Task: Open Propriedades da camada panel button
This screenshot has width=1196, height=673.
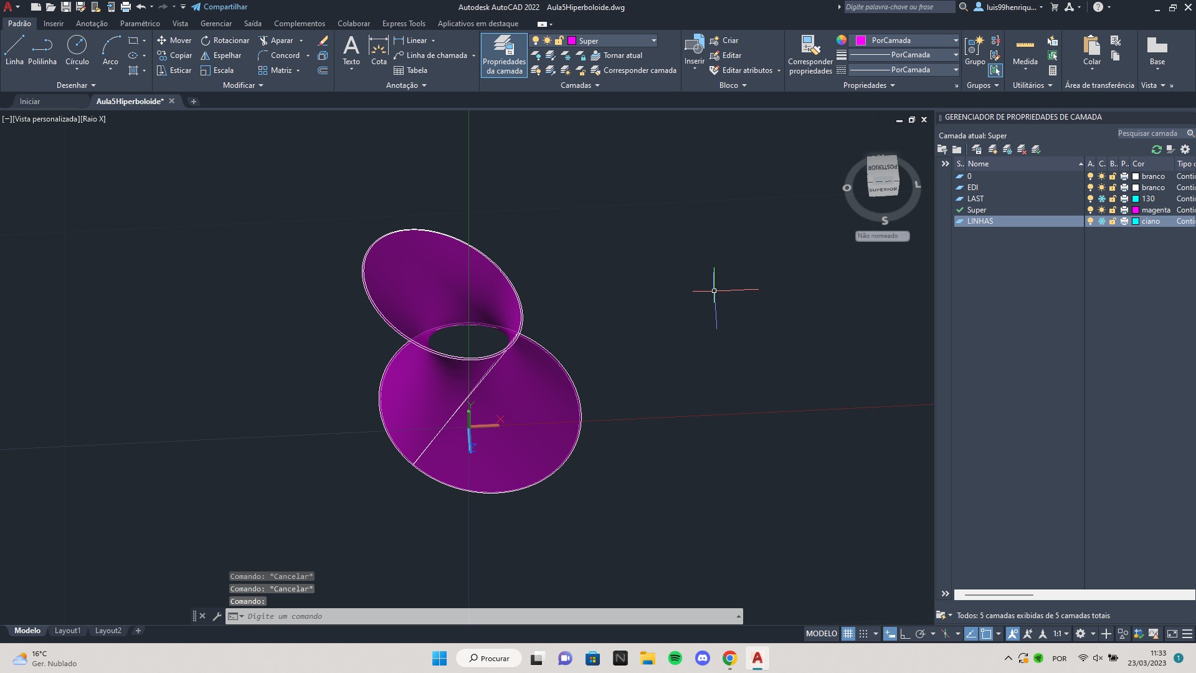Action: tap(504, 55)
